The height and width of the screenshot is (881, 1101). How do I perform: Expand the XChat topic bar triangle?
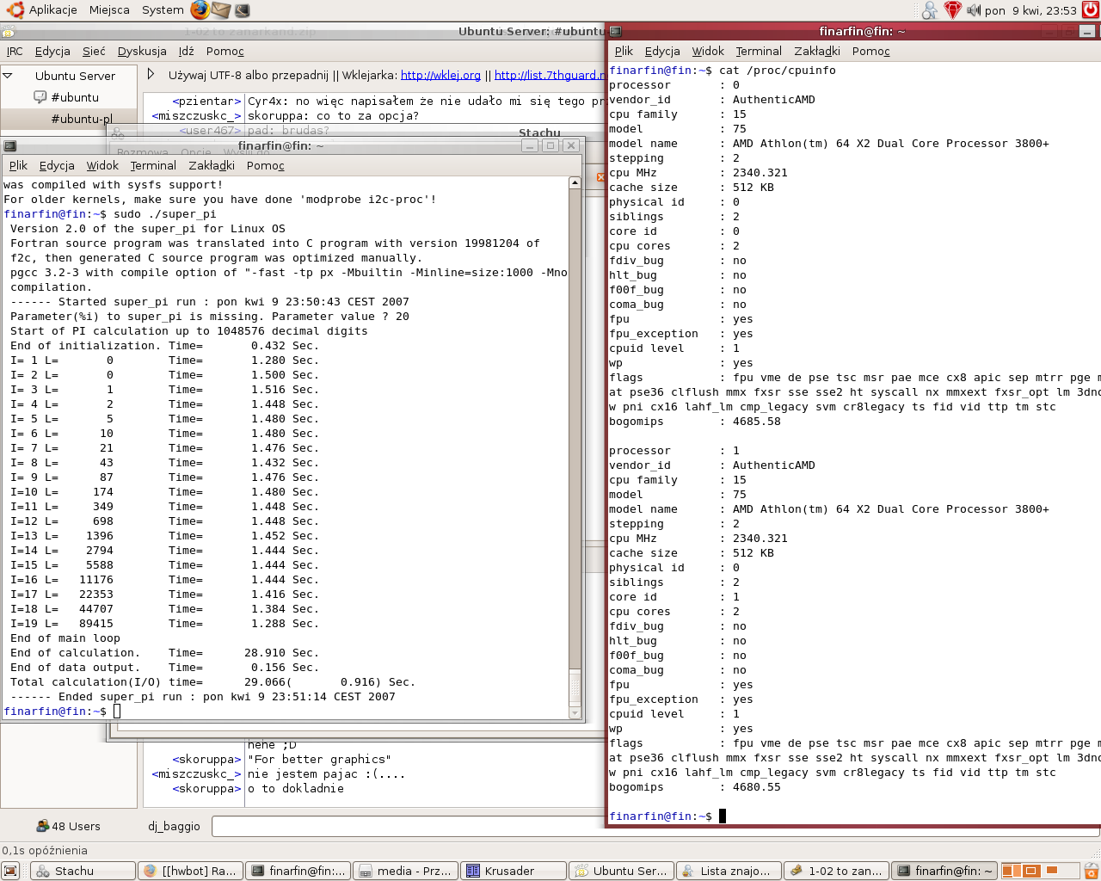[x=151, y=75]
